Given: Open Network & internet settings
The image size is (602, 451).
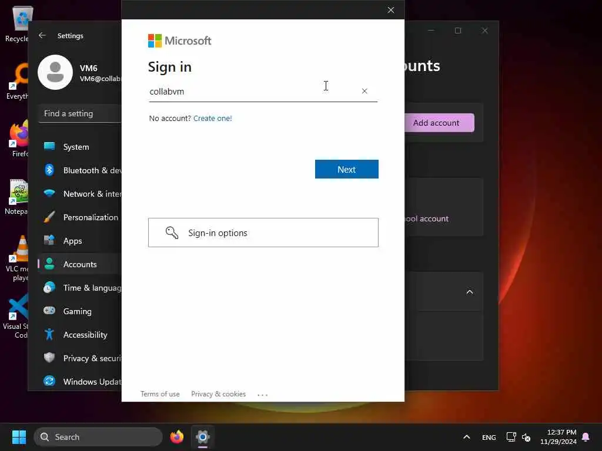Looking at the screenshot, I should click(x=79, y=194).
